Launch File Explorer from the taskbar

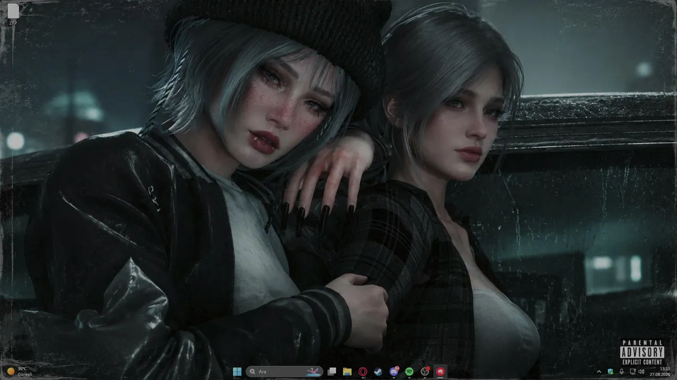[x=347, y=372]
